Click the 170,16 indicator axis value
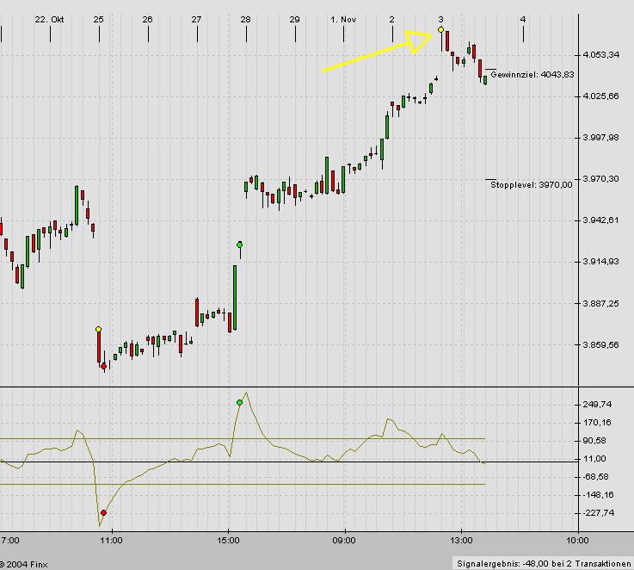Image resolution: width=634 pixels, height=570 pixels. coord(597,423)
